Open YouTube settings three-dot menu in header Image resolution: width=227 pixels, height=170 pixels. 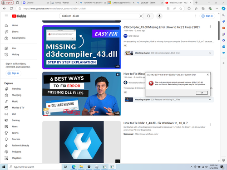point(195,16)
